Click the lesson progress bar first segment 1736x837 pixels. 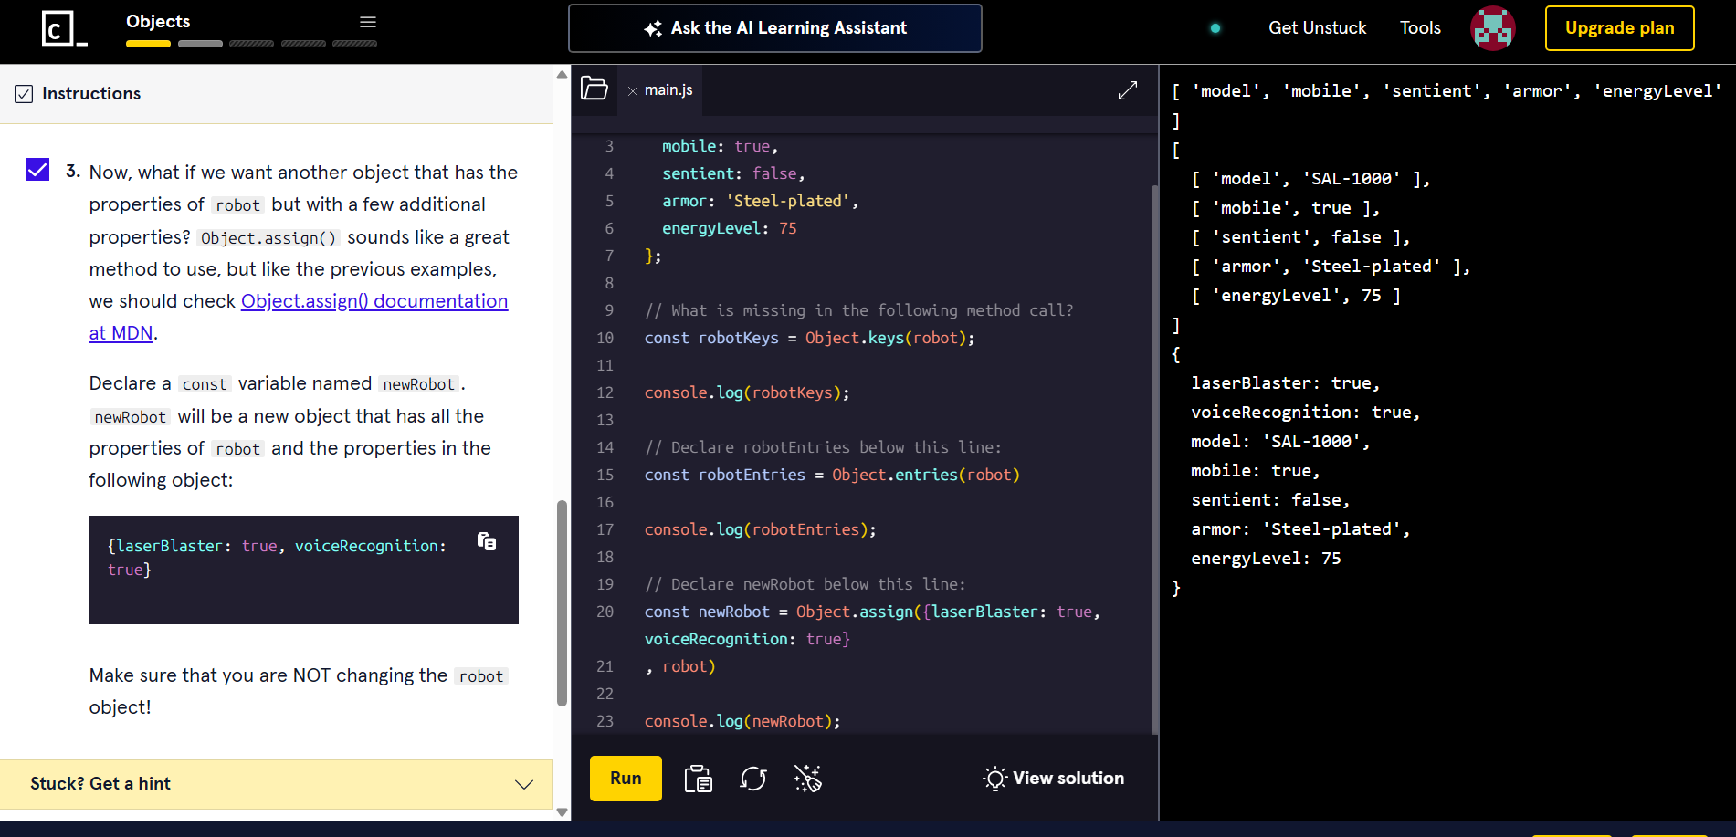pyautogui.click(x=148, y=44)
